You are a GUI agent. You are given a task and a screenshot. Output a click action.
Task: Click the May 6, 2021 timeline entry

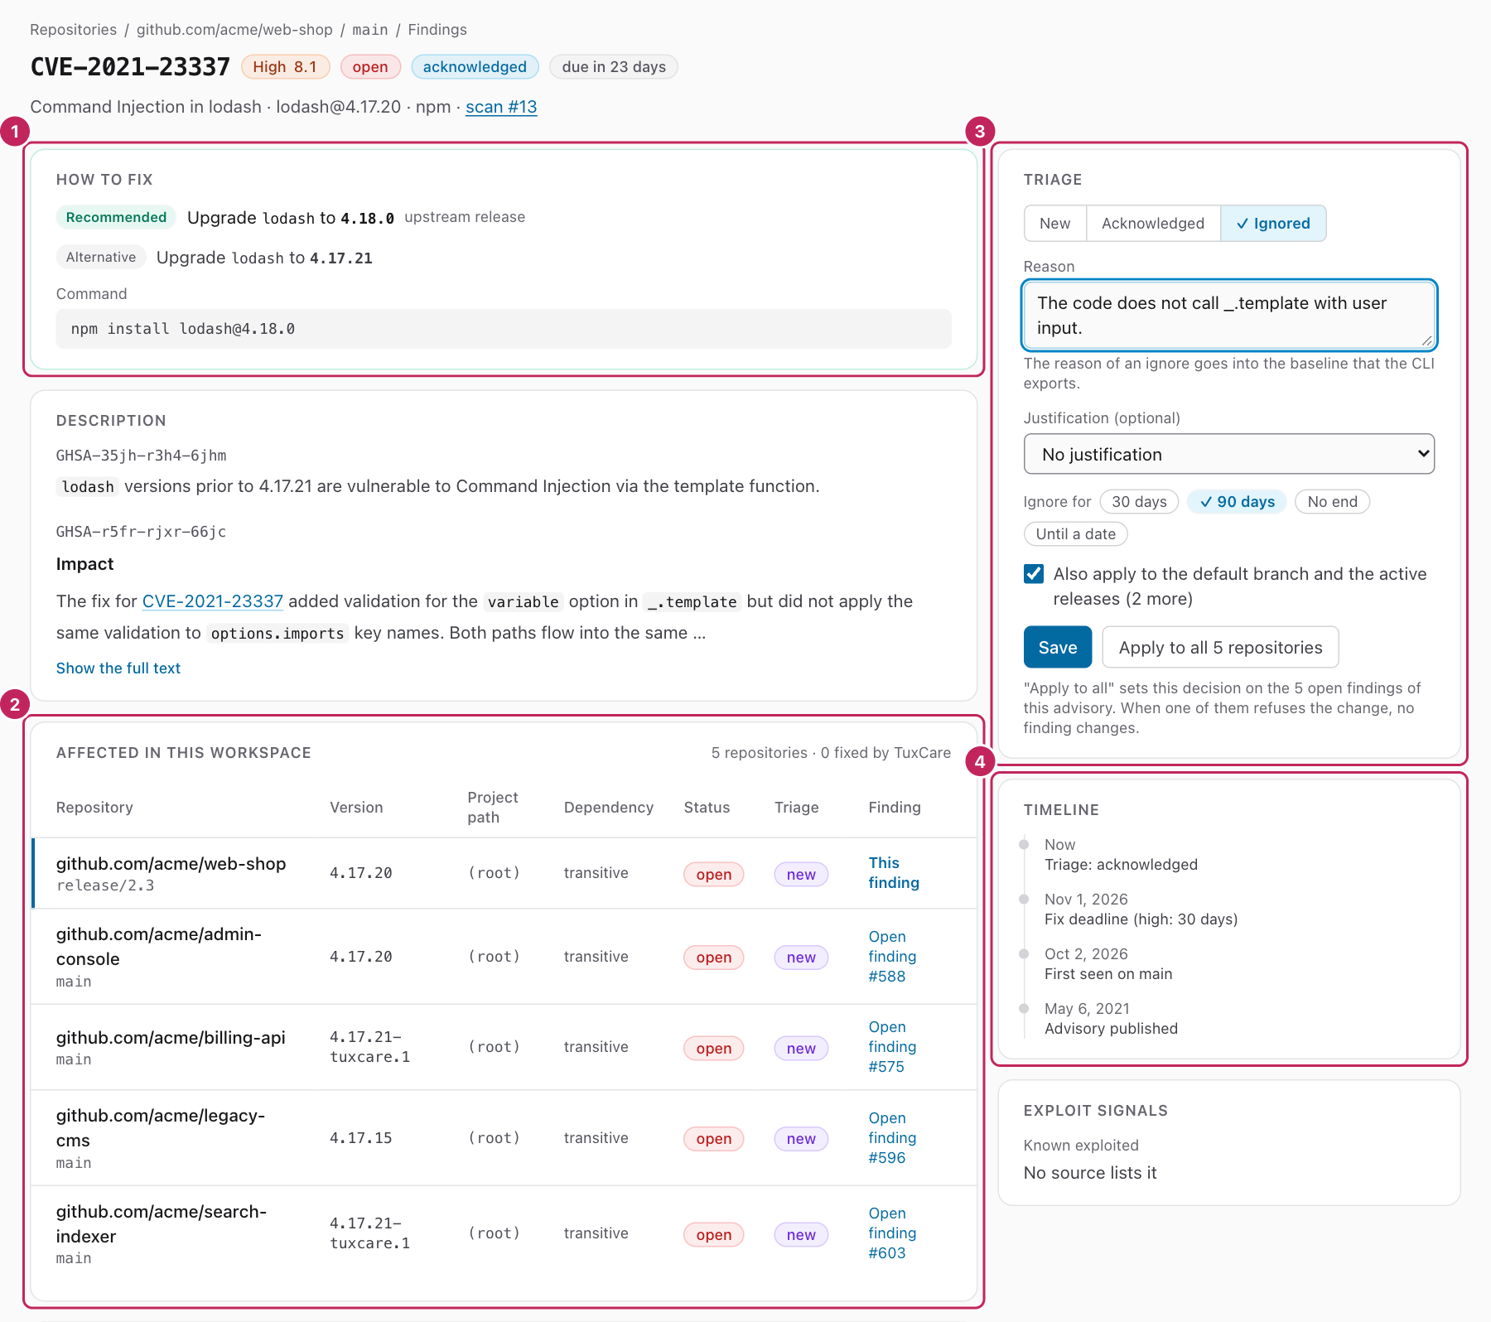[x=1111, y=1019]
